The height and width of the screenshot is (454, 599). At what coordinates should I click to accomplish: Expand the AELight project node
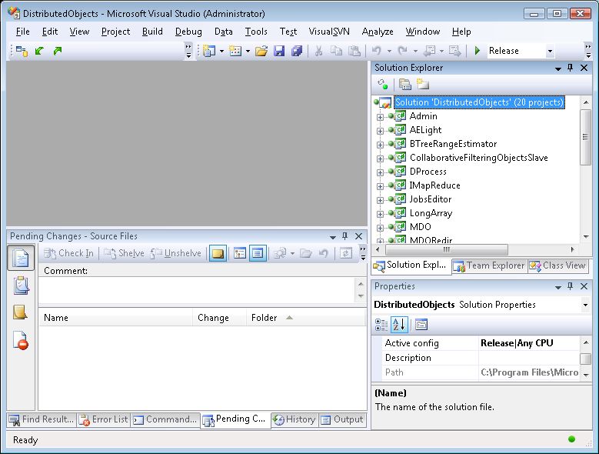pyautogui.click(x=380, y=131)
